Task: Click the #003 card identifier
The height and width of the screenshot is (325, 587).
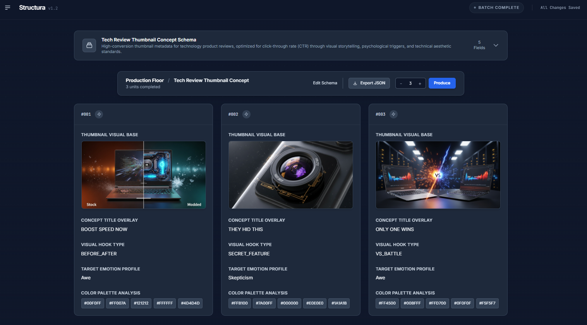Action: [x=381, y=115]
